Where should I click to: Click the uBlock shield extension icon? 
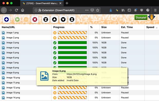pyautogui.click(x=142, y=10)
